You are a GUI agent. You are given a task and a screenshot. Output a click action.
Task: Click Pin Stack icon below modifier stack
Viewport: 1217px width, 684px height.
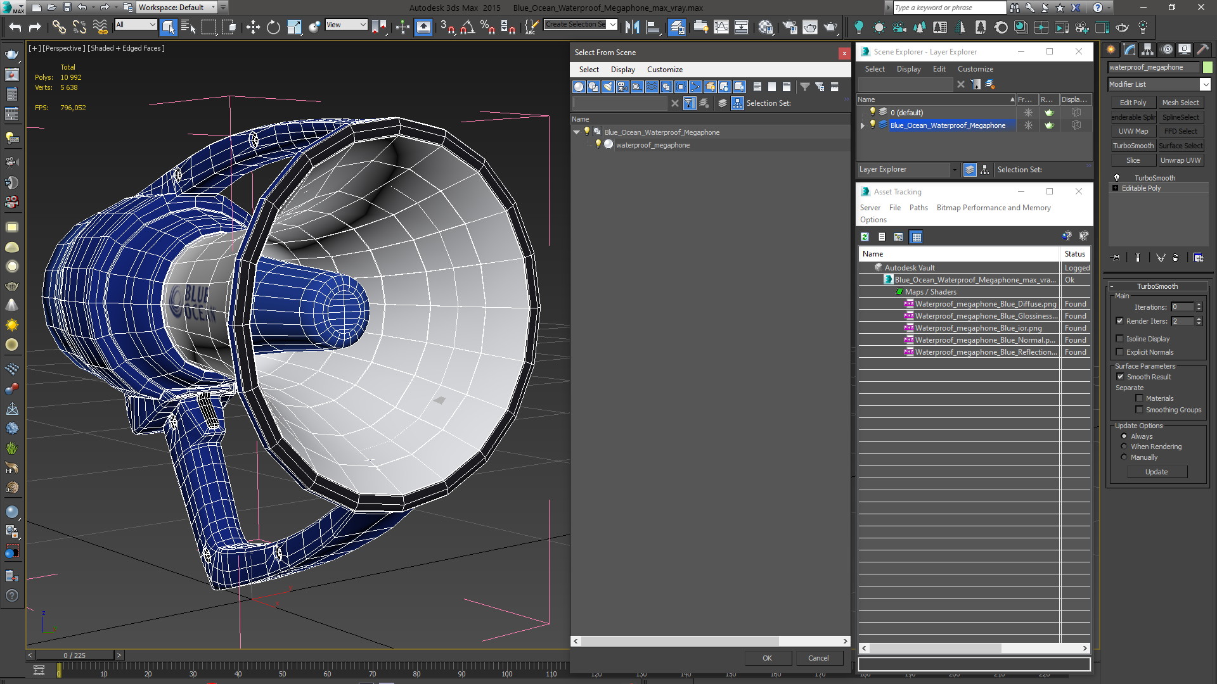coord(1116,258)
